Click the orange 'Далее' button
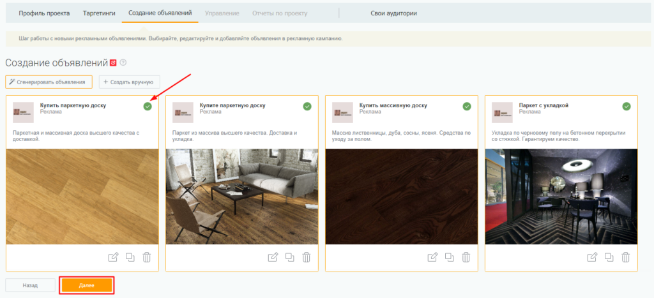 pos(87,285)
